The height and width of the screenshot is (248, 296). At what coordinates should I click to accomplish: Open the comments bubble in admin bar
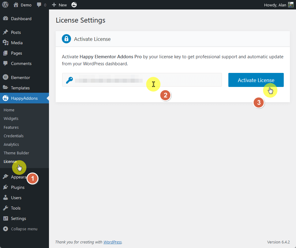(x=39, y=5)
